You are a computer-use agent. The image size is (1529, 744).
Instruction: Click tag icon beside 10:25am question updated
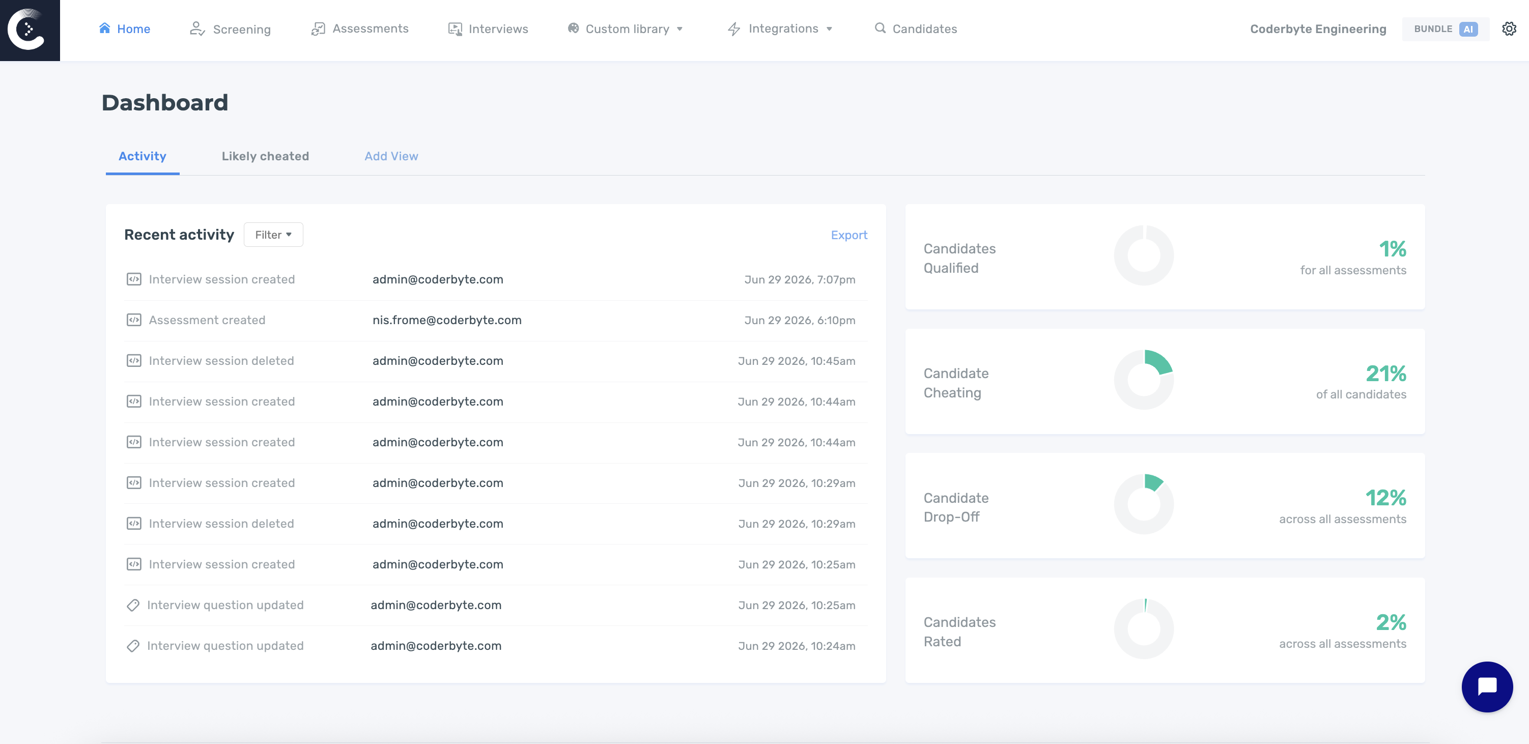point(133,605)
